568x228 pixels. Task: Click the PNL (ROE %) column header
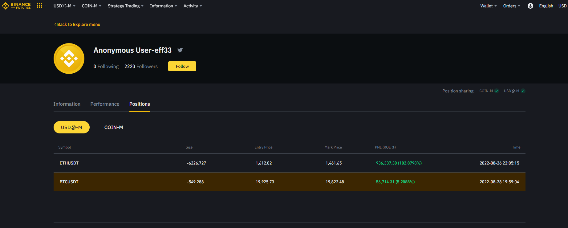point(385,147)
